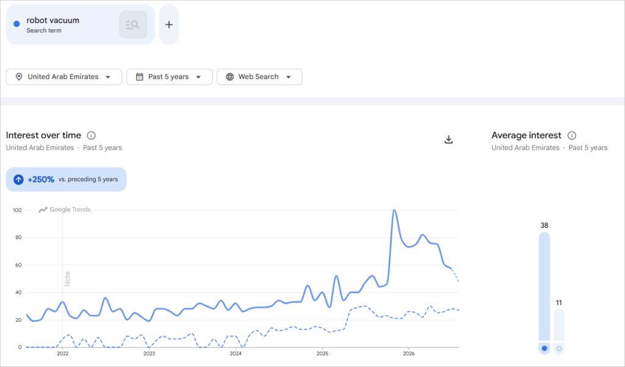Click the location pin icon in region filter
This screenshot has width=625, height=367.
point(19,77)
